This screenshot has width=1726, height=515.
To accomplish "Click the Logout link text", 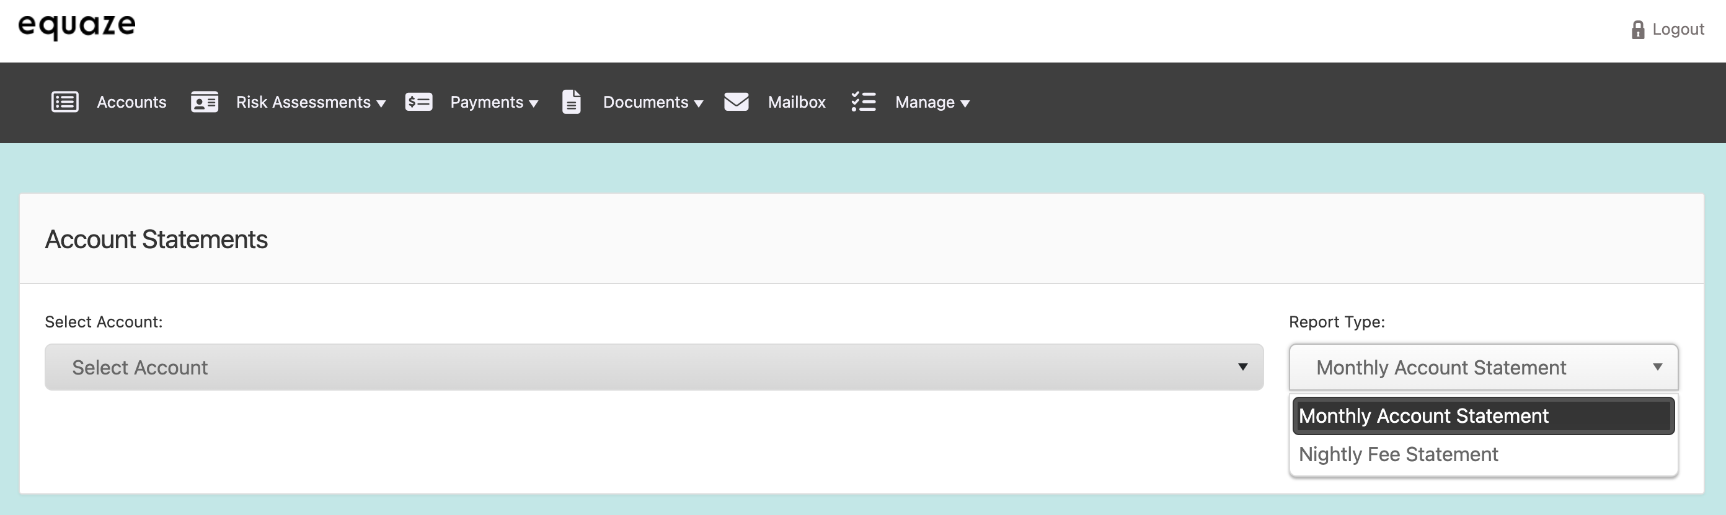I will point(1678,30).
